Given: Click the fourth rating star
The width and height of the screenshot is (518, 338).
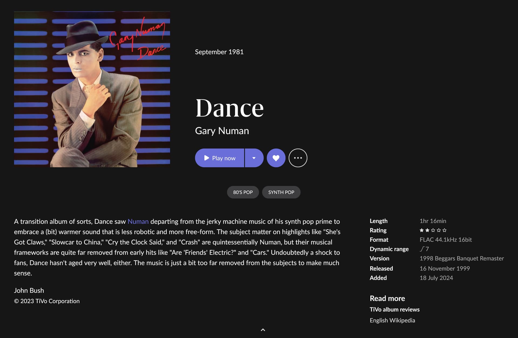Looking at the screenshot, I should click(x=439, y=230).
